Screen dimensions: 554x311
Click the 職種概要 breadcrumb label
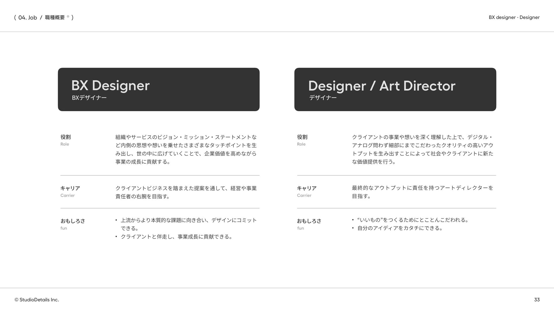click(x=55, y=18)
